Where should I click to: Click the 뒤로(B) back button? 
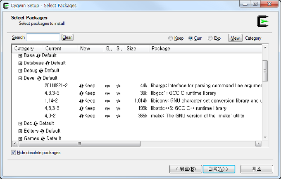coord(186,169)
